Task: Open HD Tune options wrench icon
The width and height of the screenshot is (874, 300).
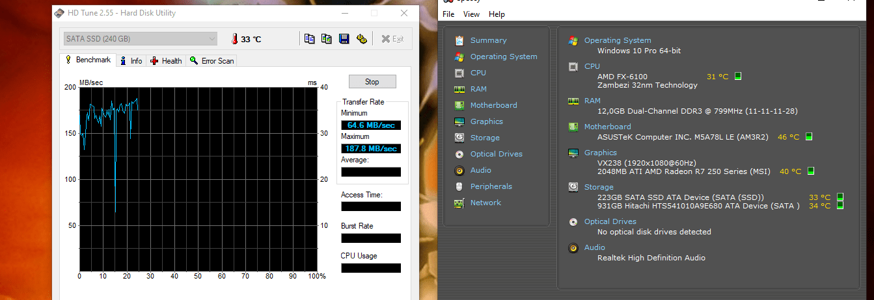Action: 362,39
